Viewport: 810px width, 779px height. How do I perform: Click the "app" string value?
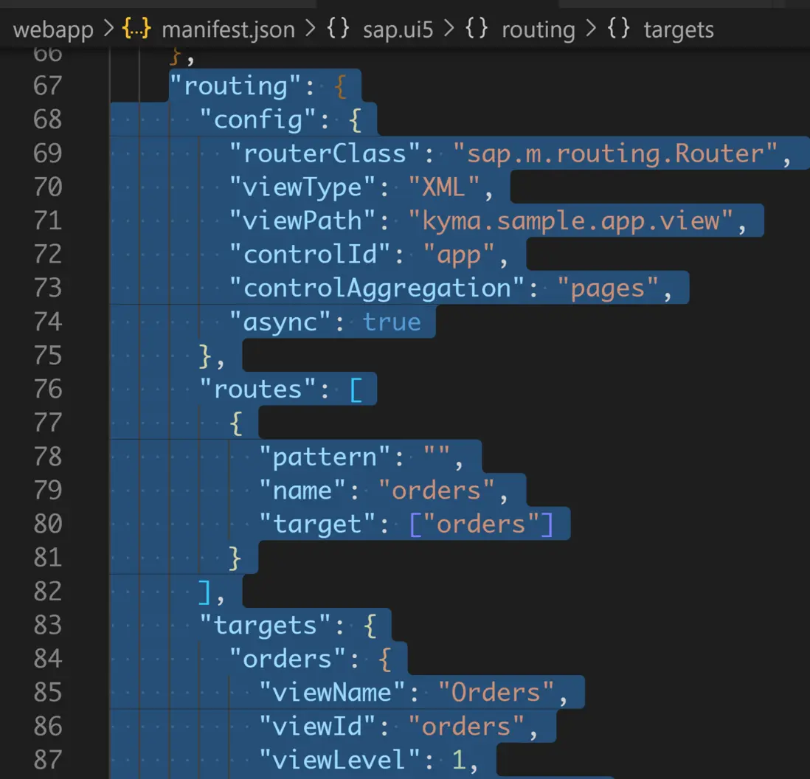tap(459, 255)
